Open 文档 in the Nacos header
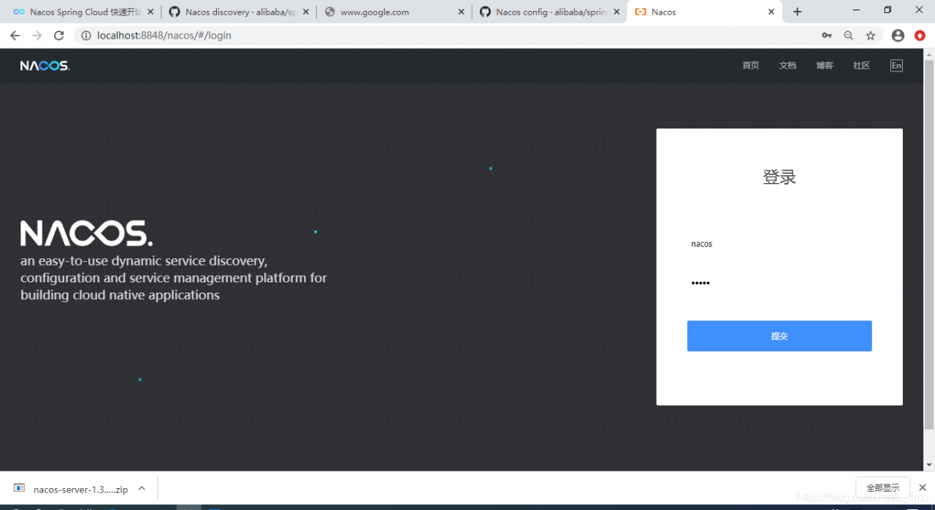Screen dimensions: 935x510 [x=787, y=66]
